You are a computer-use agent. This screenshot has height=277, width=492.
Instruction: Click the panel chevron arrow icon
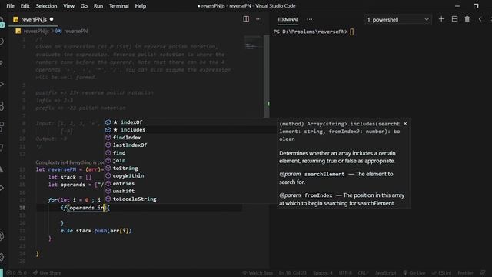click(x=480, y=19)
